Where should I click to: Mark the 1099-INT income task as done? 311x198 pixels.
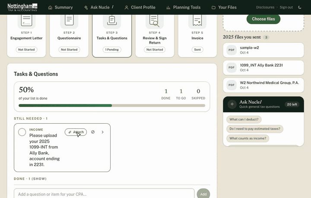click(22, 132)
